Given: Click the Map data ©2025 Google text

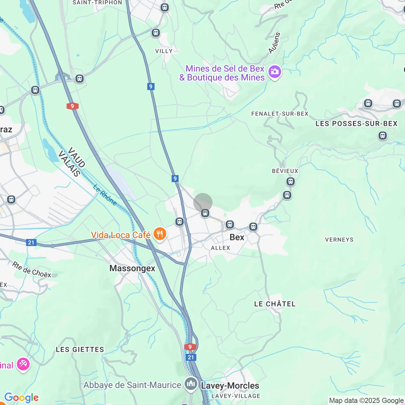Looking at the screenshot, I should 366,400.
